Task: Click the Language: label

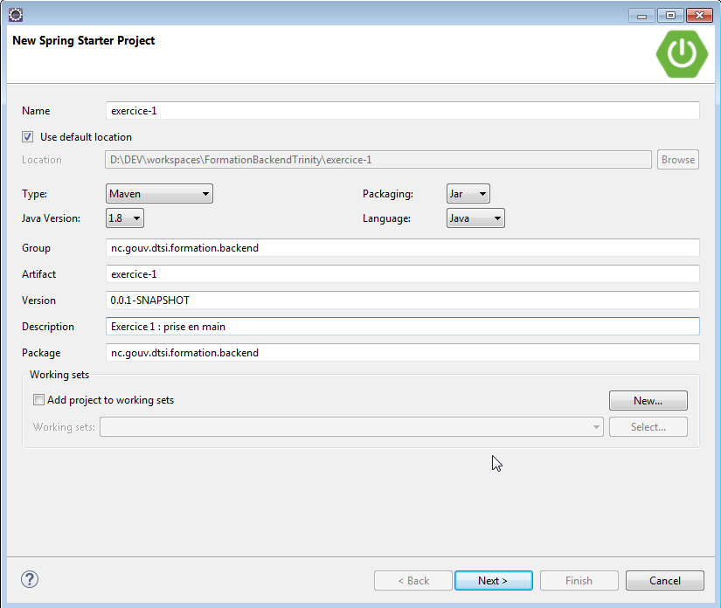Action: pos(386,218)
